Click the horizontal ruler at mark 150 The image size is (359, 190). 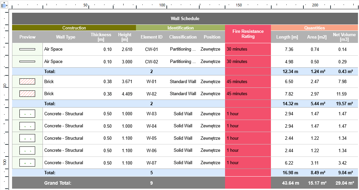(x=239, y=5)
